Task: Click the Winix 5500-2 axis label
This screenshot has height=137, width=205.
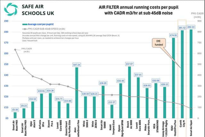Action: click(x=86, y=124)
